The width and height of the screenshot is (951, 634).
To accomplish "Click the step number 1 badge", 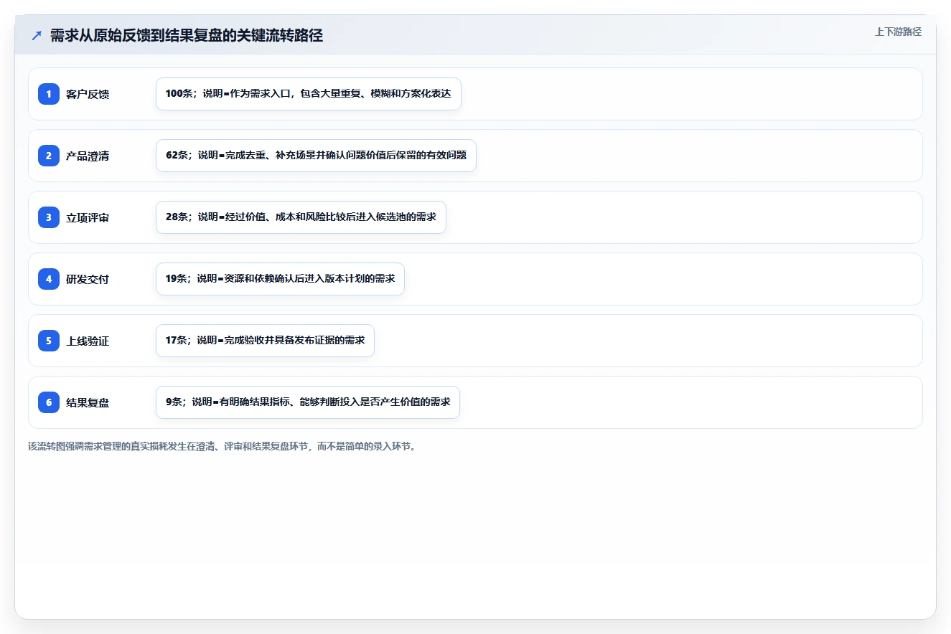I will pos(49,93).
